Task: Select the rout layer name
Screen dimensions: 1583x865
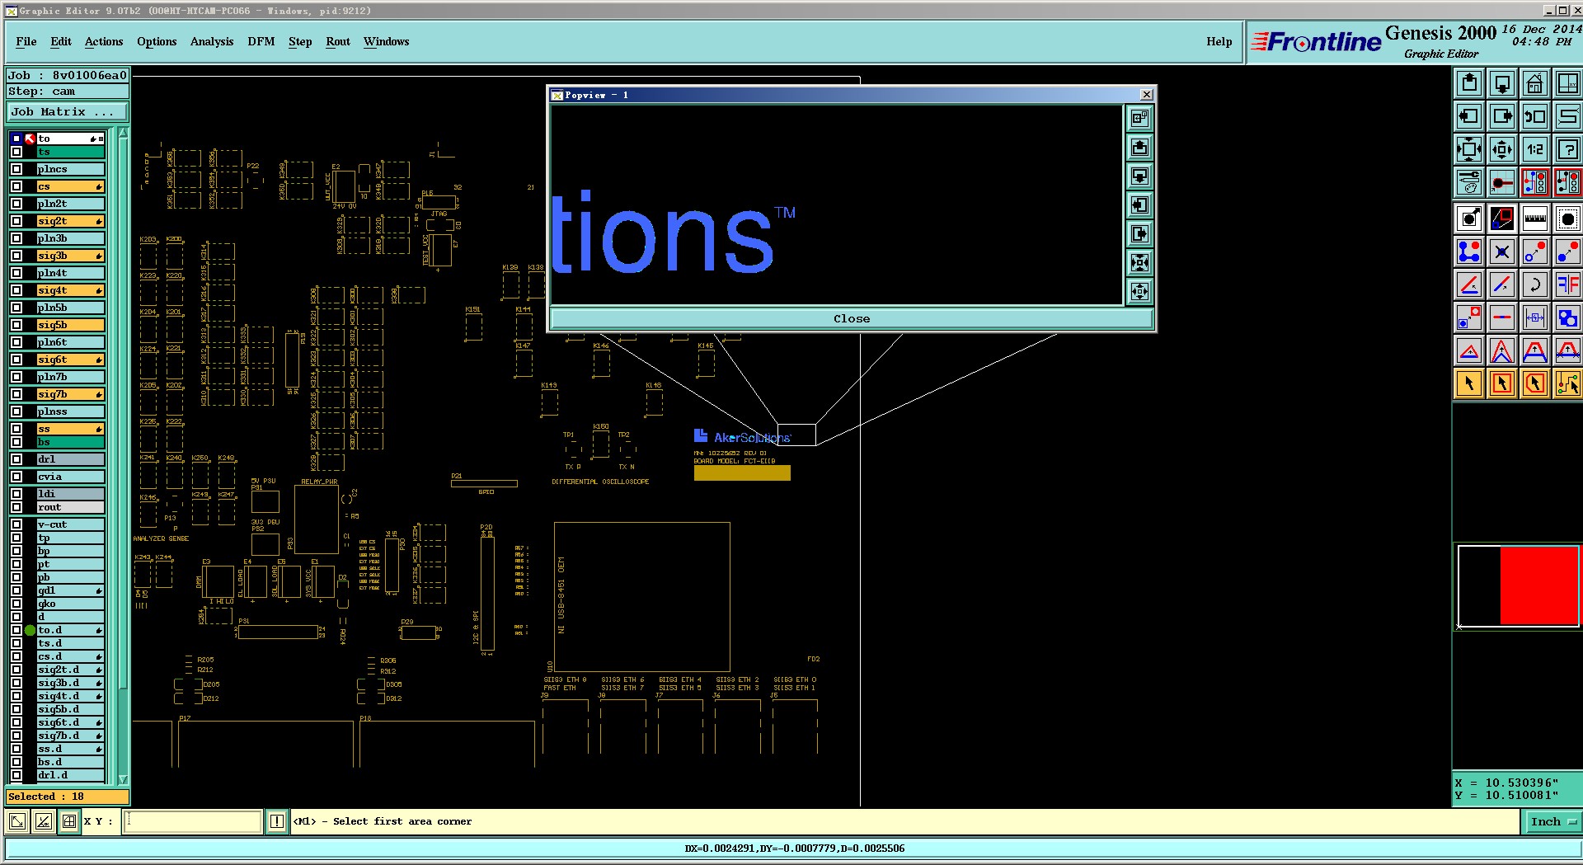Action: pos(70,507)
